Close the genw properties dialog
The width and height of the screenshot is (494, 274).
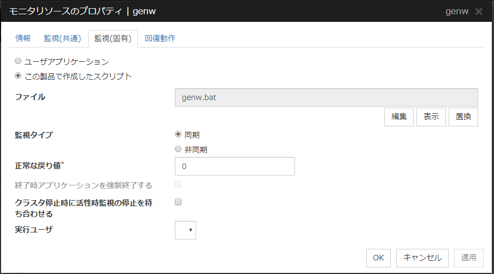coord(479,11)
